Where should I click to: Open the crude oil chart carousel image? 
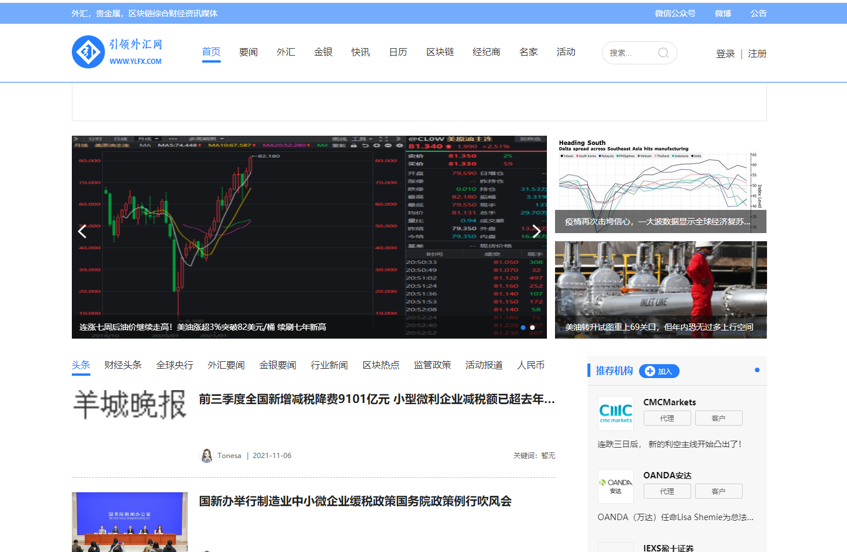(x=309, y=237)
